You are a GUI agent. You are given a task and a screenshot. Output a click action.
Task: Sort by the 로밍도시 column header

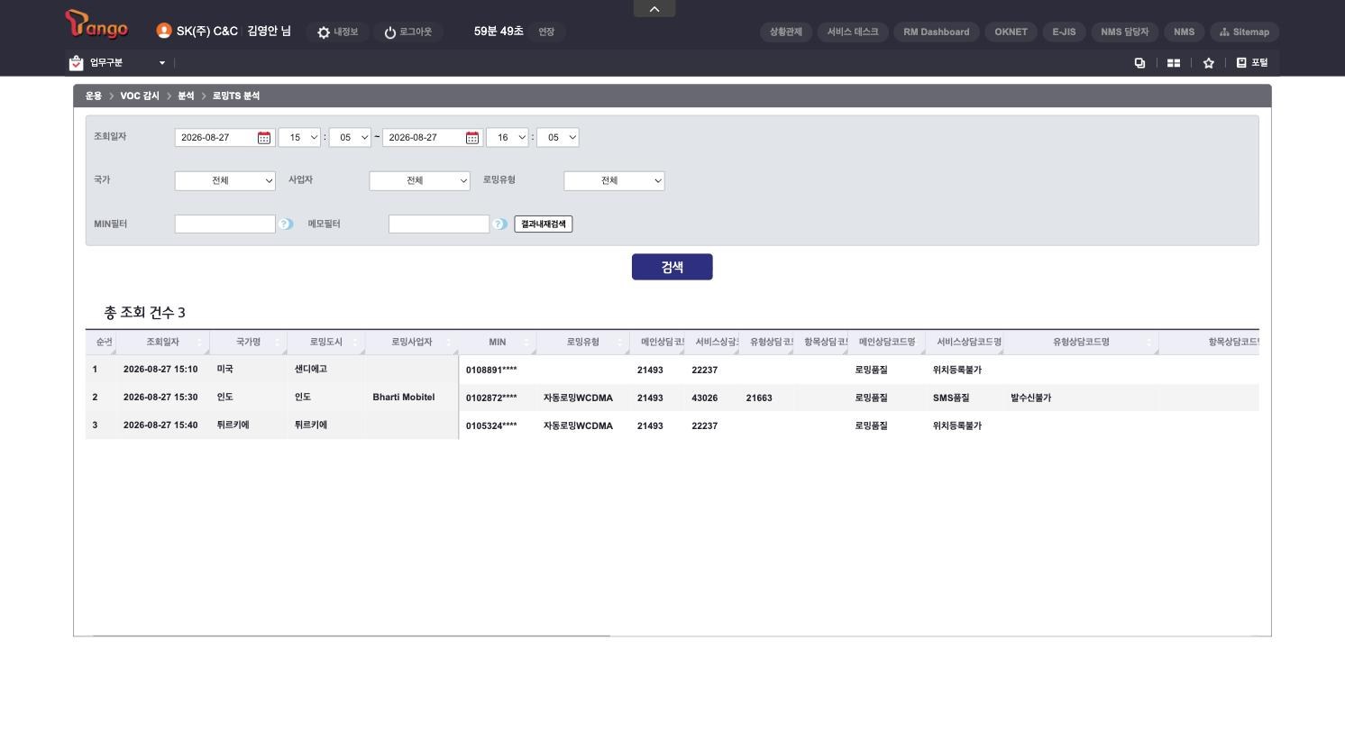(x=326, y=343)
